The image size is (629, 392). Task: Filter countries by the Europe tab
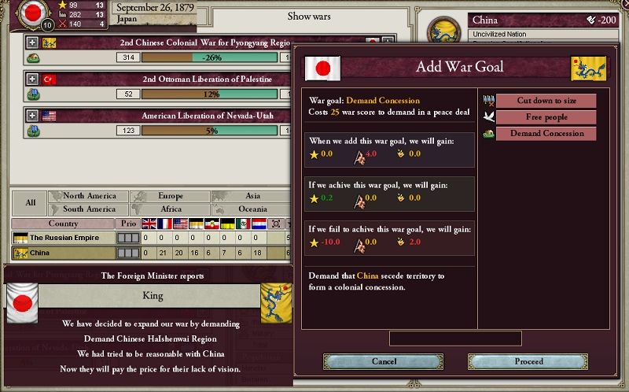170,196
